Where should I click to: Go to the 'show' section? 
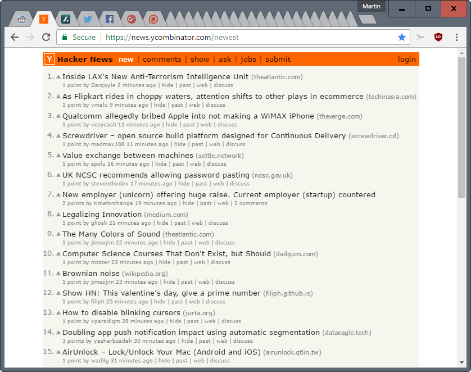coord(200,60)
